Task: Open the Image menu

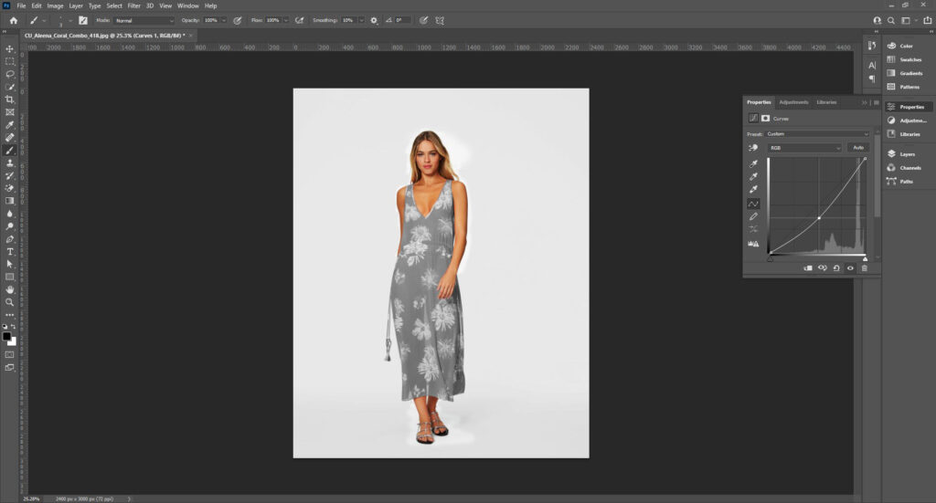Action: (55, 6)
